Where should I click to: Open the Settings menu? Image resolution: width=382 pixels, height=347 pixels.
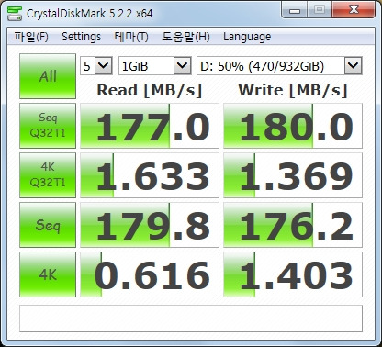81,37
